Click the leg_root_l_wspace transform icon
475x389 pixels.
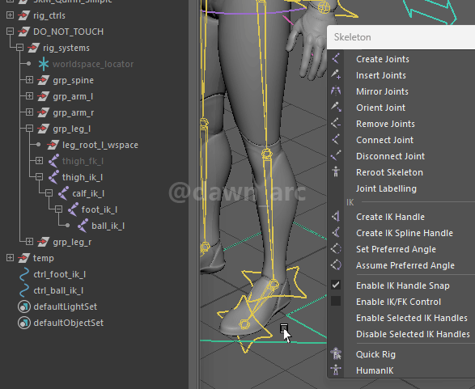(x=53, y=145)
